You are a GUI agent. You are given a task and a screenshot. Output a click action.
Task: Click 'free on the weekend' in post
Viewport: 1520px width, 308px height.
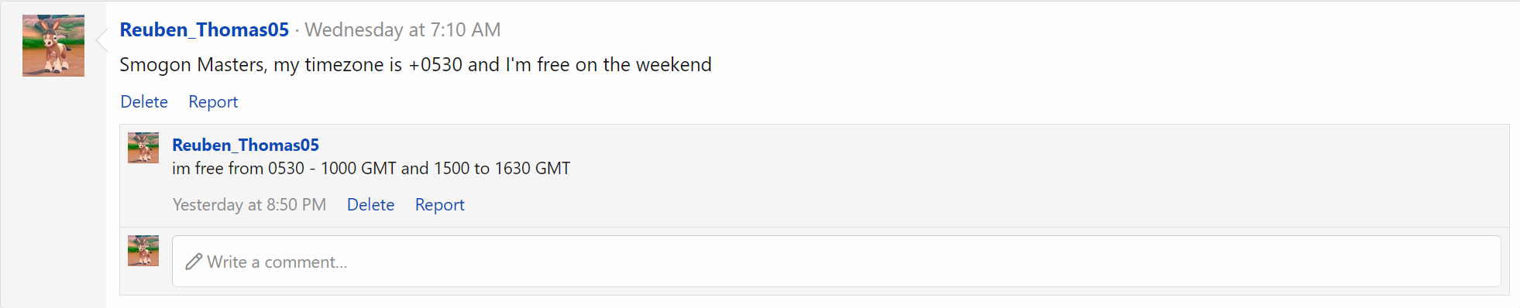coord(624,64)
